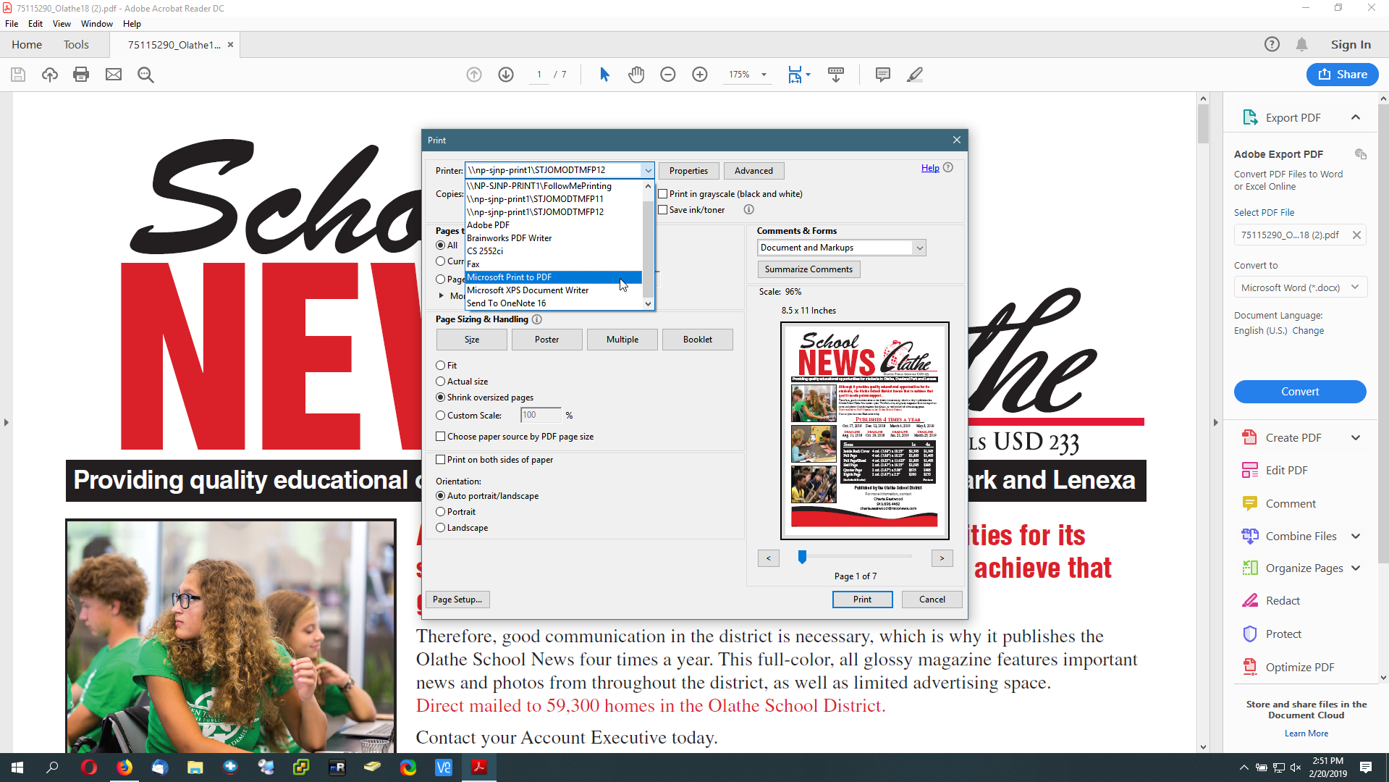Click the Save file icon in toolbar

(18, 75)
